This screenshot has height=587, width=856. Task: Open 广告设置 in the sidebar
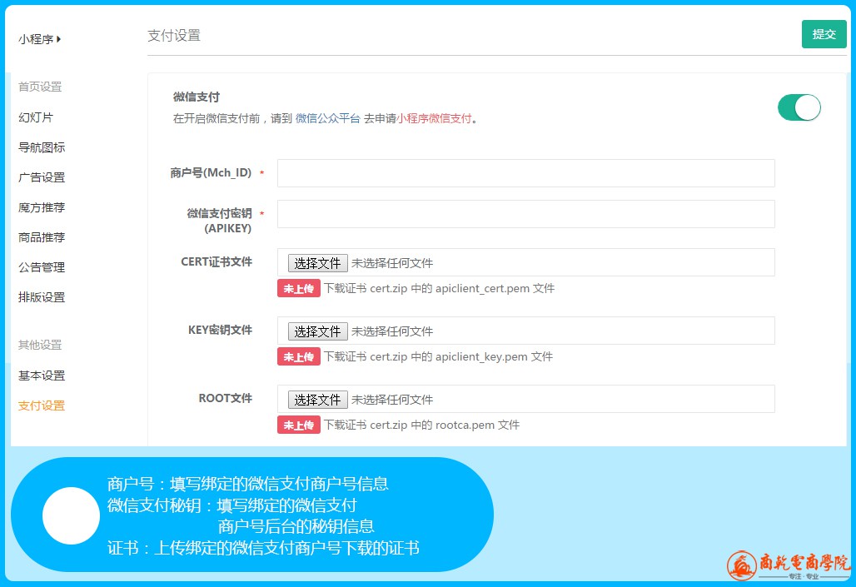coord(42,177)
